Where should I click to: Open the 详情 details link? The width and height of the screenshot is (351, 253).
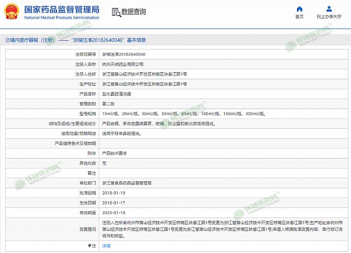click(x=106, y=246)
